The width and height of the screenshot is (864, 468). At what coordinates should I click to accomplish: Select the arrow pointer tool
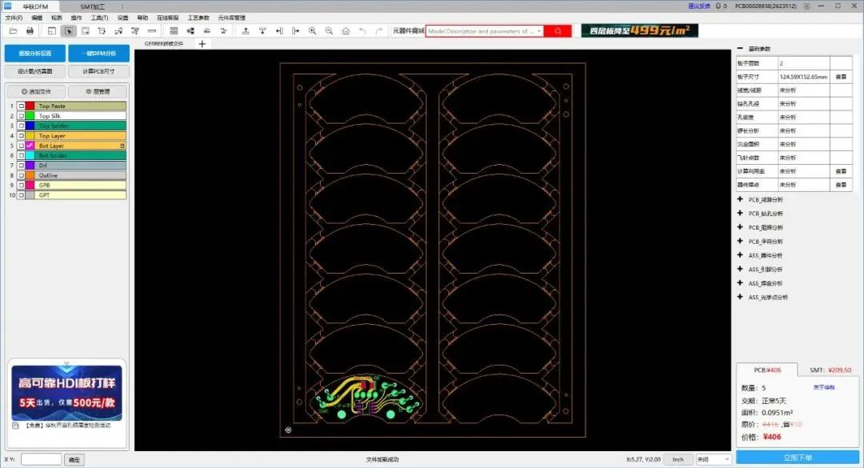[68, 31]
